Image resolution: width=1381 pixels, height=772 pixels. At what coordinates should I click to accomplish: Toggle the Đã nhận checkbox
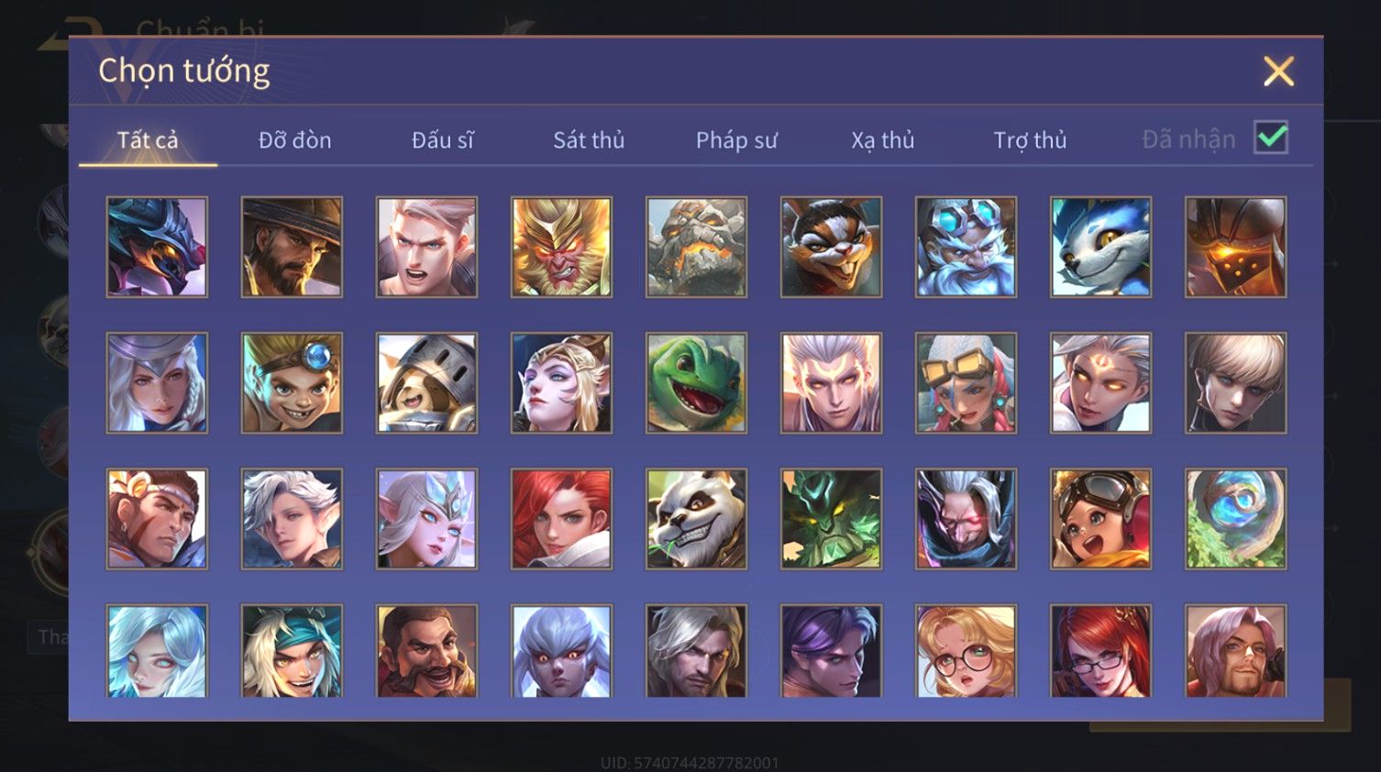[1271, 138]
